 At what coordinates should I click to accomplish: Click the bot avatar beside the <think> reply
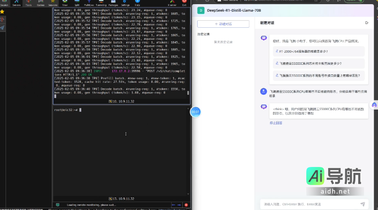coord(264,107)
